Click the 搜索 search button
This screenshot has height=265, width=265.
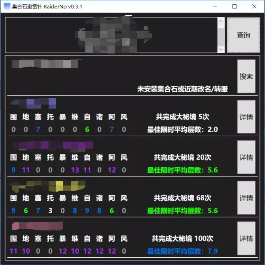point(246,76)
